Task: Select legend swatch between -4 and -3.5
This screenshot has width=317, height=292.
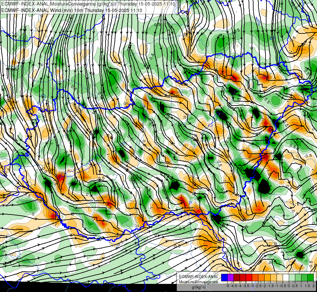Action: pos(243,277)
